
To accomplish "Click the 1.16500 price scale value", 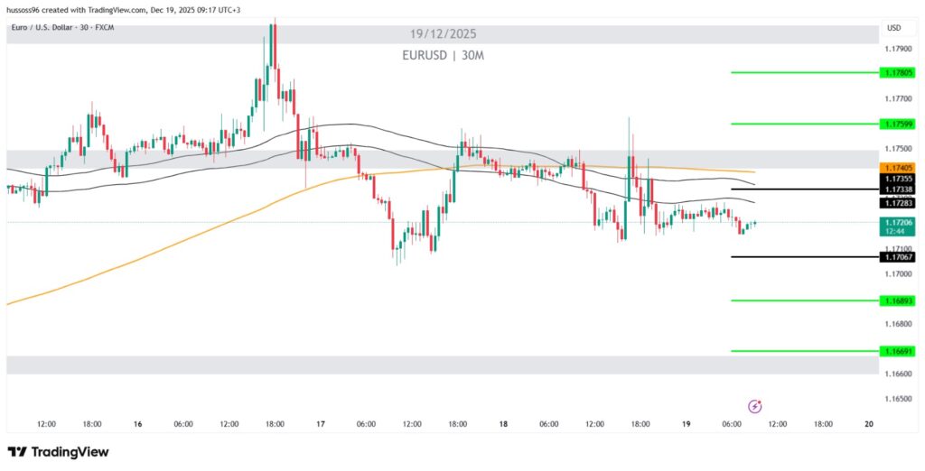I will (x=898, y=398).
